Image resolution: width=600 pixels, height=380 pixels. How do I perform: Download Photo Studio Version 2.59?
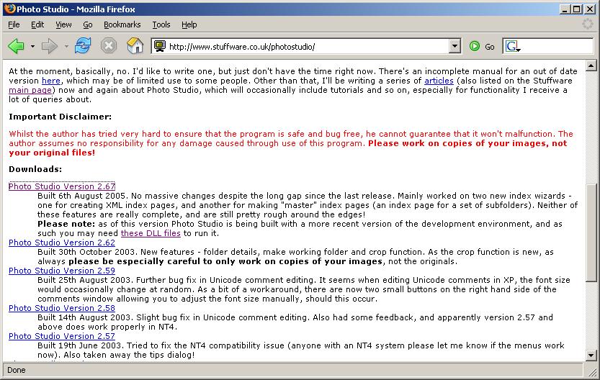click(62, 271)
